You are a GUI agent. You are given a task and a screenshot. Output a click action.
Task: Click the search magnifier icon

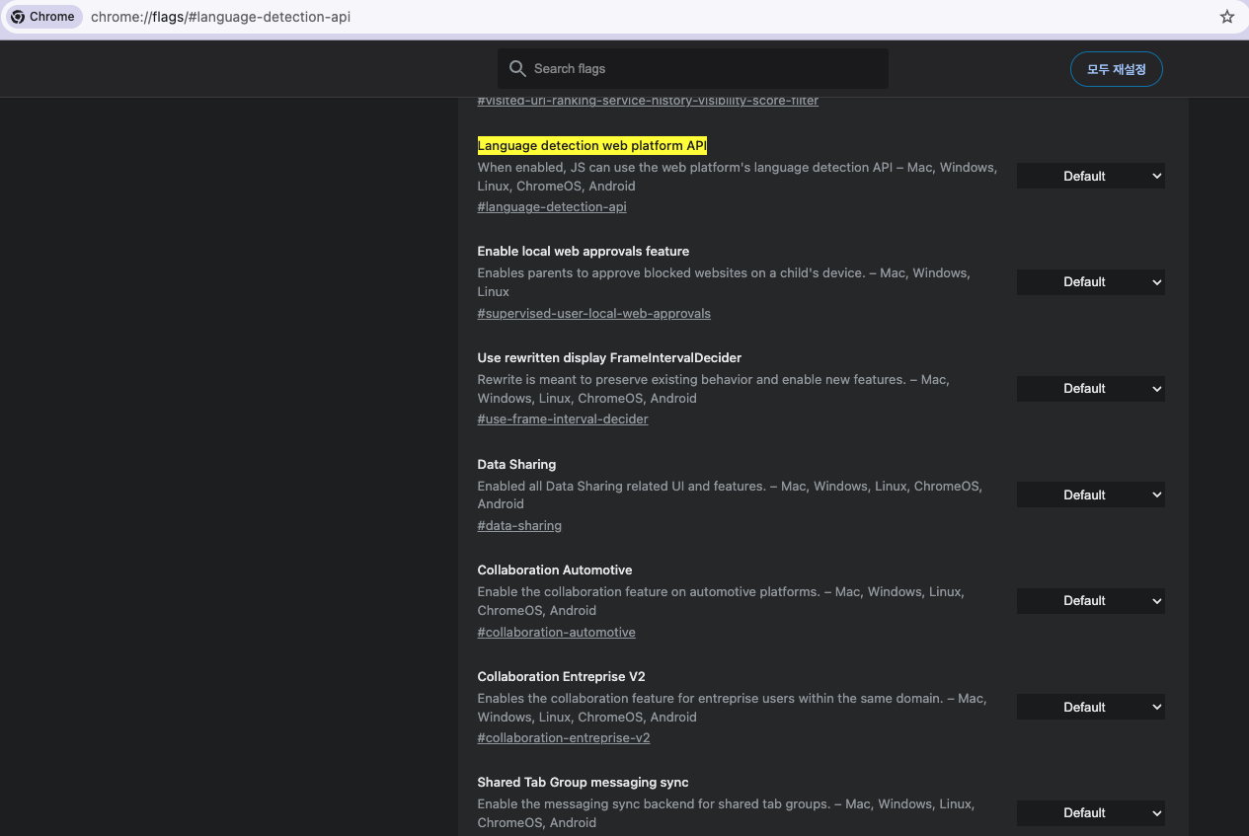coord(517,68)
